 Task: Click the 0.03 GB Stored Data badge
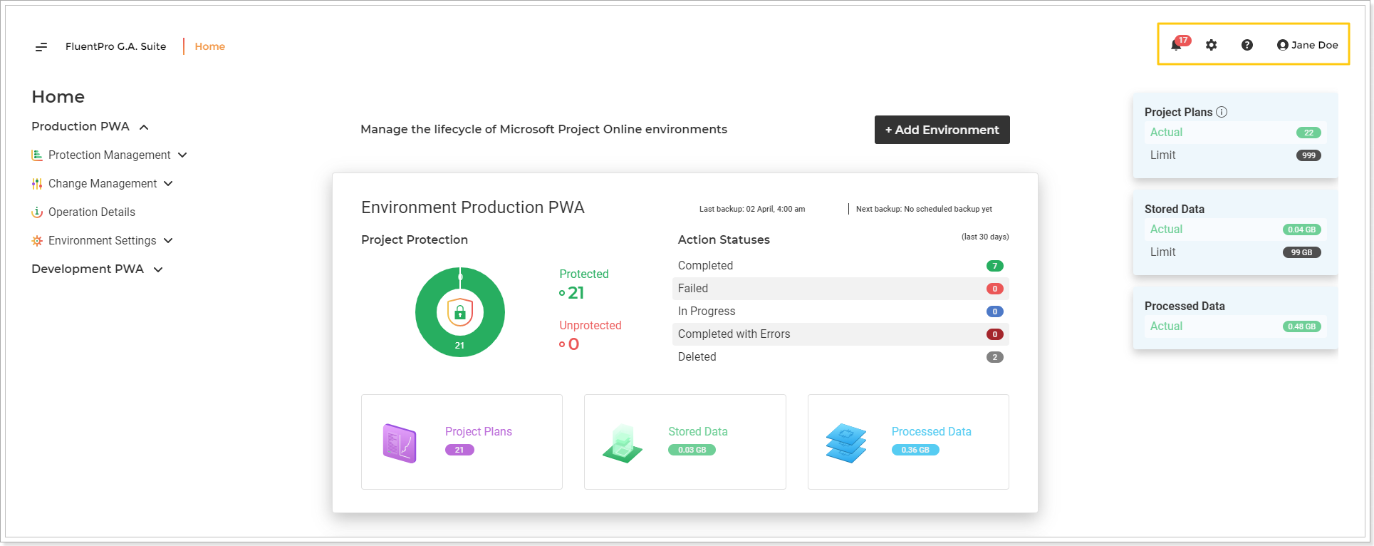click(692, 450)
